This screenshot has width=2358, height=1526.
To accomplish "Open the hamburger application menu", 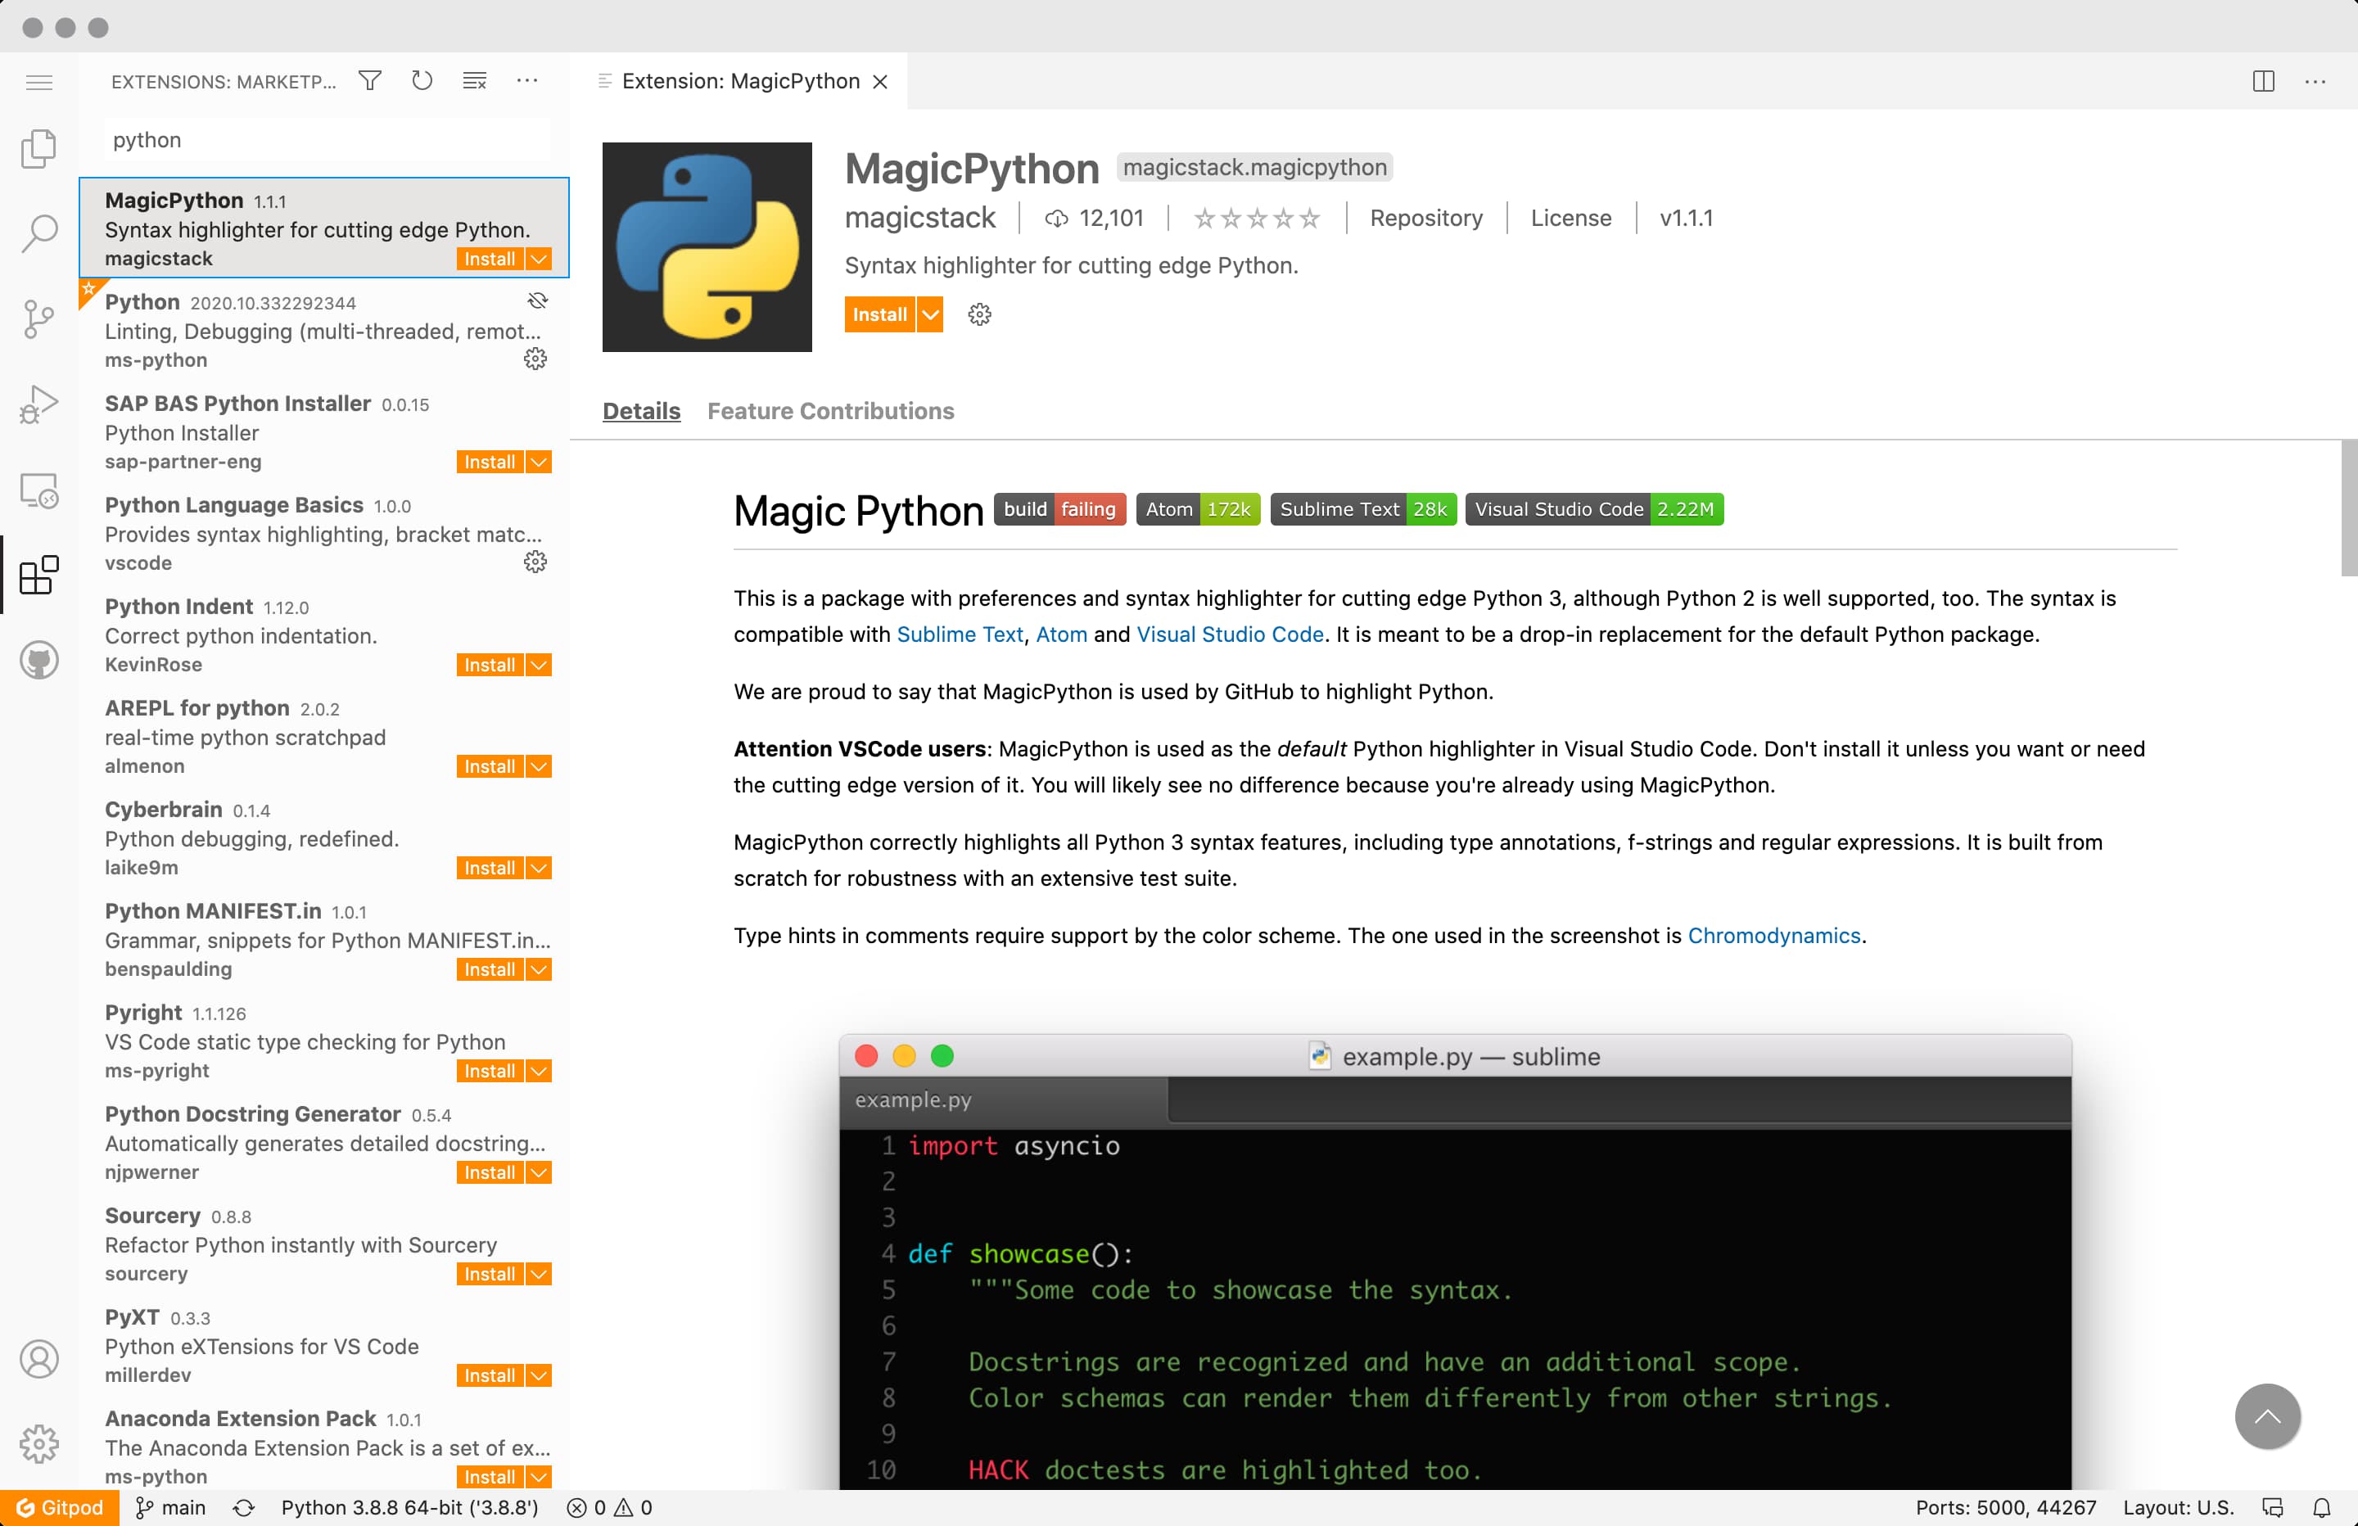I will coord(38,82).
